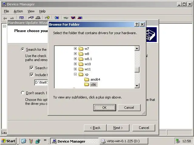The image size is (194, 145).
Task: Collapse the xp folder node
Action: tap(75, 74)
